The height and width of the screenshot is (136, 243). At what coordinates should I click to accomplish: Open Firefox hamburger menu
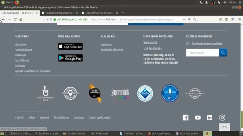pyautogui.click(x=240, y=19)
